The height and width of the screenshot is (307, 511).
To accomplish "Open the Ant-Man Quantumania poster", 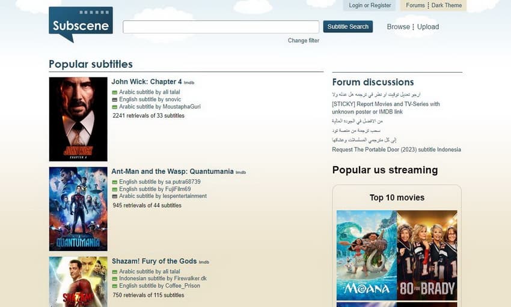I will [78, 209].
